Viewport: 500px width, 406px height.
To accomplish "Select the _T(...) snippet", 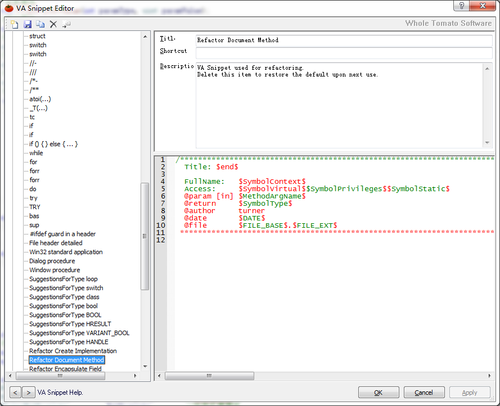I will tap(39, 108).
